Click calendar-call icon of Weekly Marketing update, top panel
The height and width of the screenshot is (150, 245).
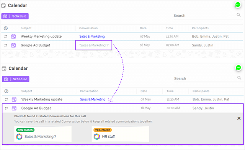(x=13, y=37)
